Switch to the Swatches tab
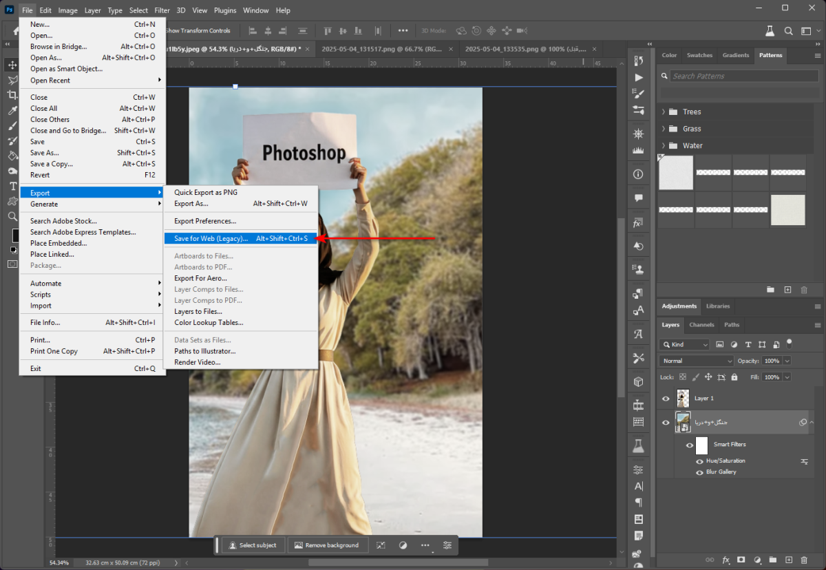The image size is (826, 570). pos(699,55)
